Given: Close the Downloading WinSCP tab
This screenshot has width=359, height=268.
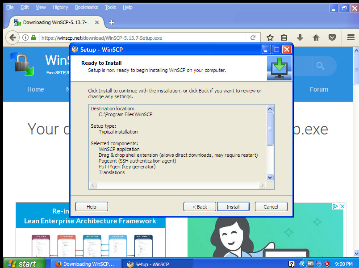Looking at the screenshot, I should pyautogui.click(x=97, y=22).
